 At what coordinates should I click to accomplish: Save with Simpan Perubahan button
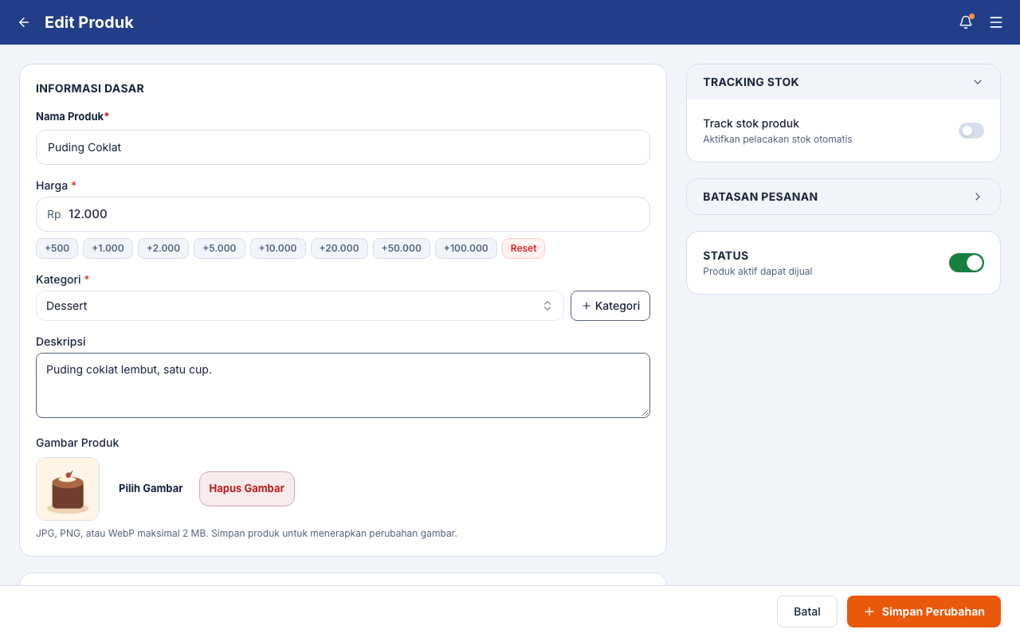(924, 612)
